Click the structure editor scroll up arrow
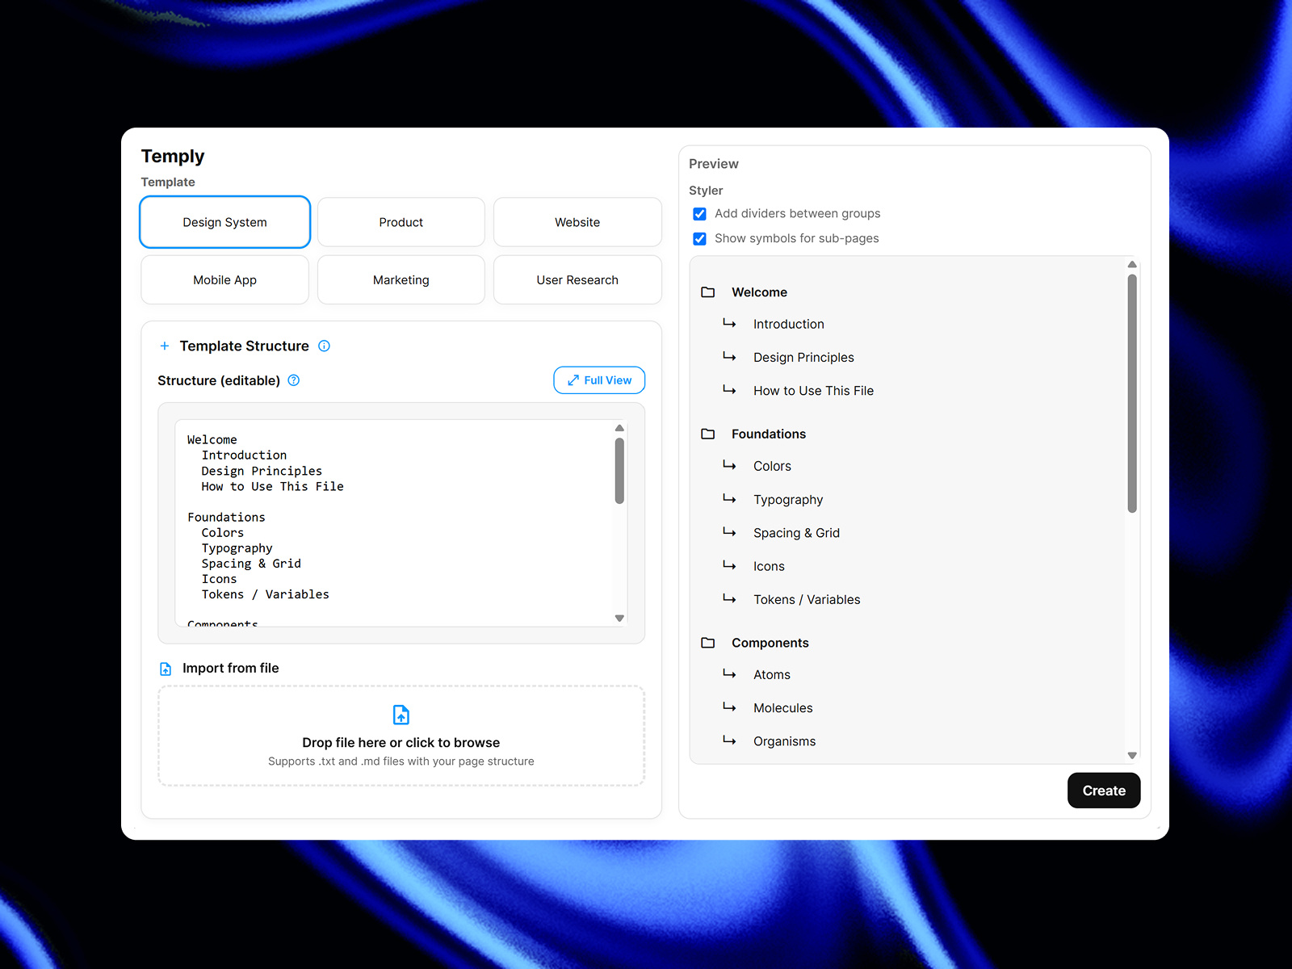Screen dimensions: 1292x969 (619, 428)
